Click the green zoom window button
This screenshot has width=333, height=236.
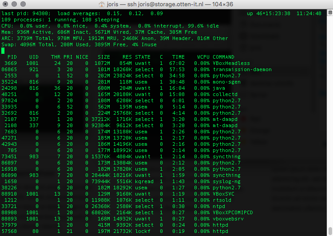[23, 4]
